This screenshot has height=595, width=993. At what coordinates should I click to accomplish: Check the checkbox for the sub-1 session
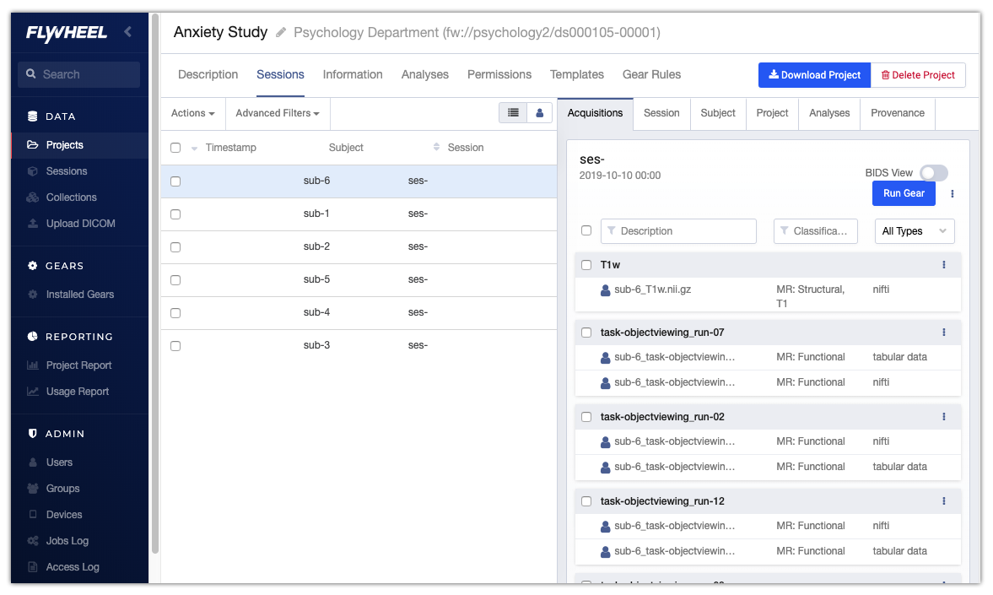[x=175, y=214]
